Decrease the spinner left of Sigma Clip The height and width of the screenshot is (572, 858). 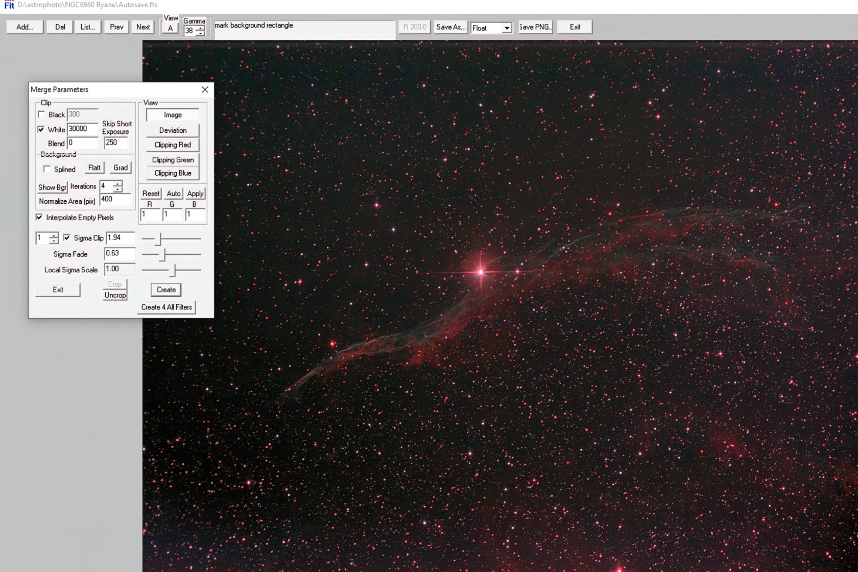point(54,241)
